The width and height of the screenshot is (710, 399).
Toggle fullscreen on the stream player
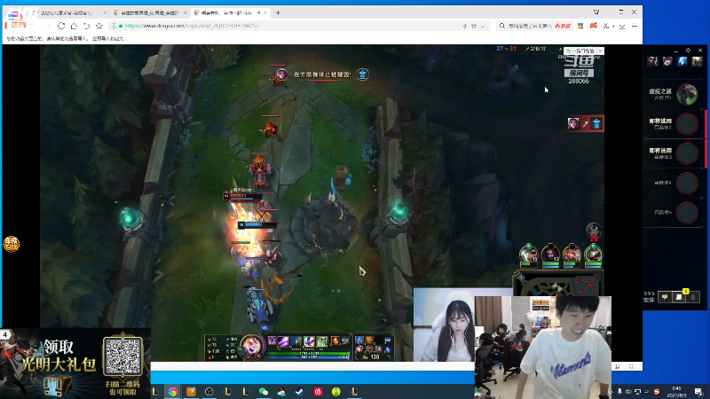click(x=631, y=366)
